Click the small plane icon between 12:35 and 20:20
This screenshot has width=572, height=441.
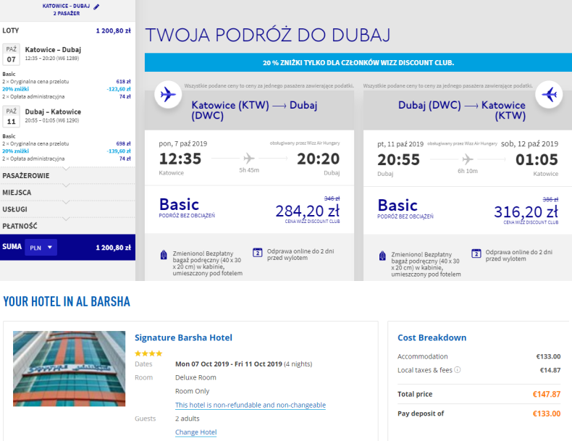pyautogui.click(x=249, y=159)
